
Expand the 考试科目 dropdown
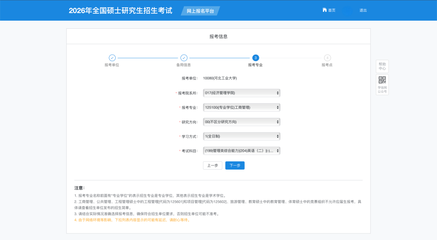(x=242, y=151)
